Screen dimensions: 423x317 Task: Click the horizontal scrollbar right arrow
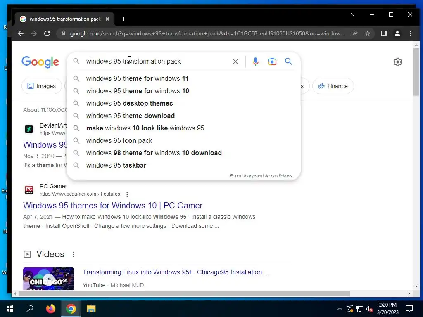pos(409,293)
